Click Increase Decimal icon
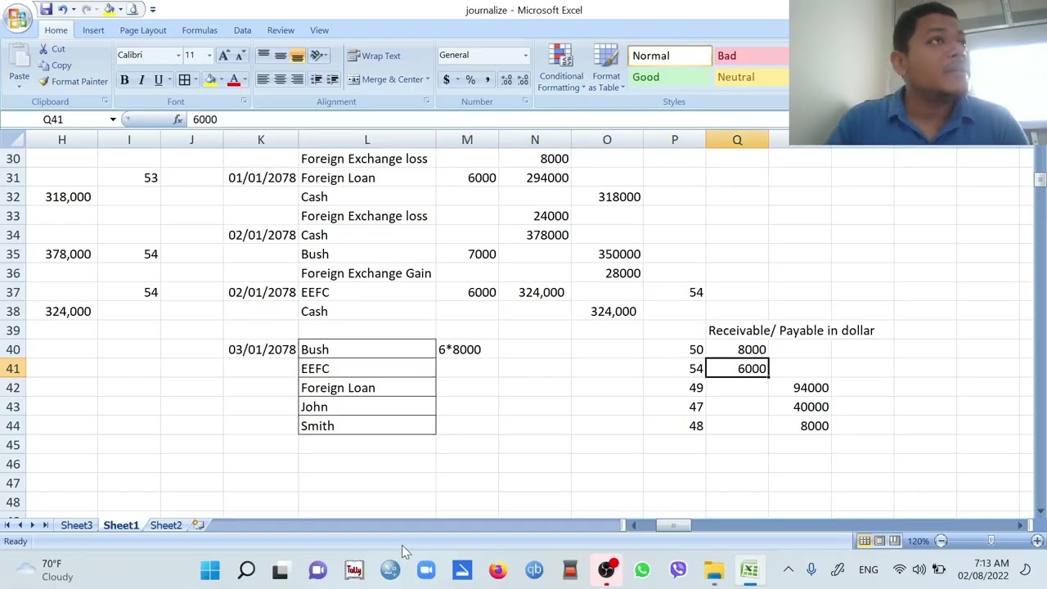 coord(506,80)
